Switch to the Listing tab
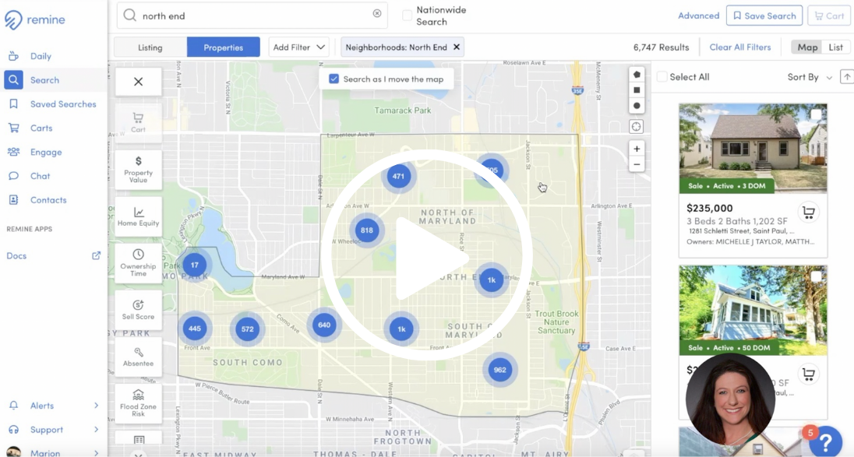 (x=150, y=47)
